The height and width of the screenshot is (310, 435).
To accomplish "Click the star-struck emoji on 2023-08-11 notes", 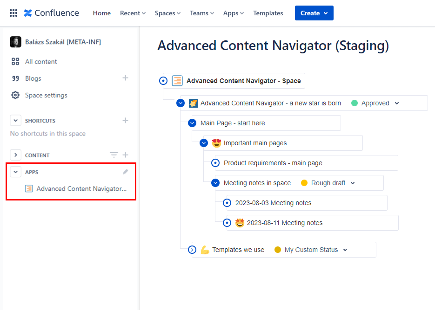I will pos(240,223).
